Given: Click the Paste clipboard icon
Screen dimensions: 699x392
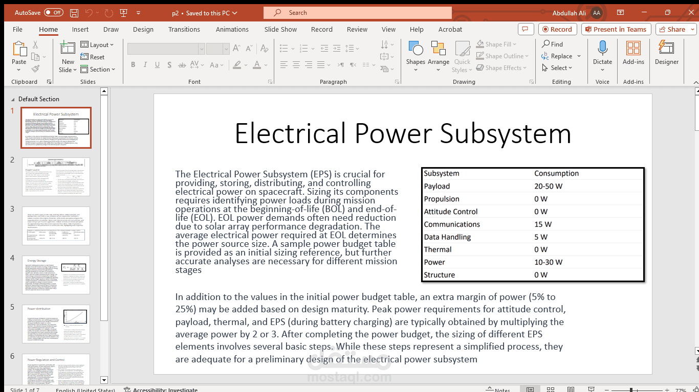Looking at the screenshot, I should [19, 49].
